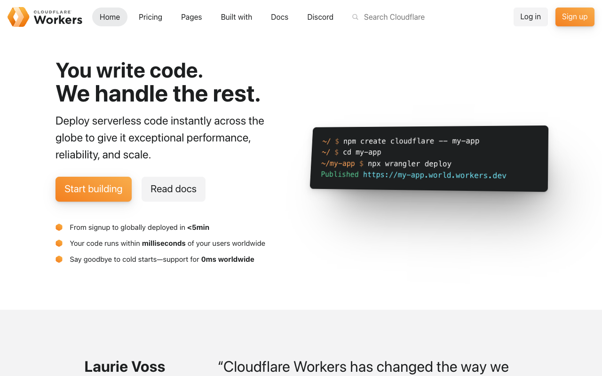
Task: Click the my-app.world.workers.dev URL in the terminal
Action: [435, 175]
